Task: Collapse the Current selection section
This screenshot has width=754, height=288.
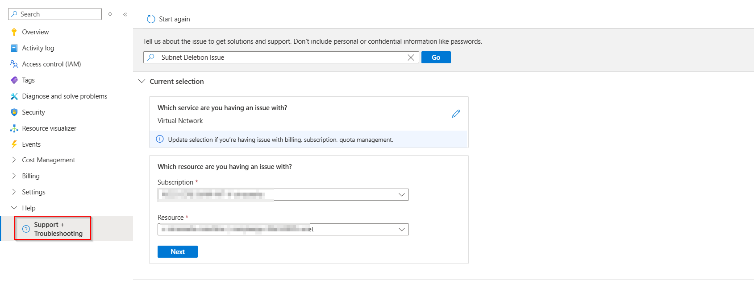Action: coord(142,81)
